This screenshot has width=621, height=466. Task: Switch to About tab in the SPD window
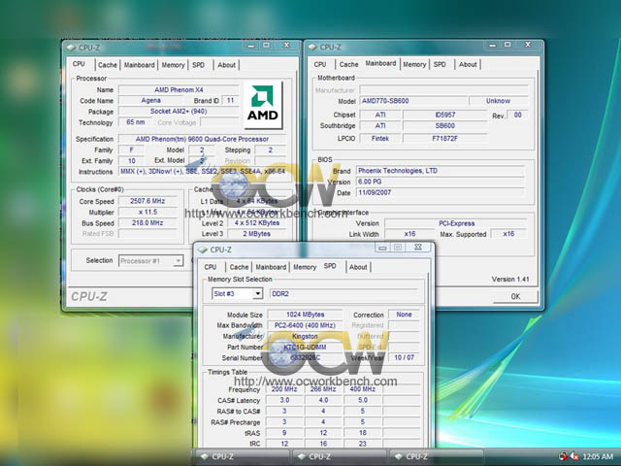point(358,267)
